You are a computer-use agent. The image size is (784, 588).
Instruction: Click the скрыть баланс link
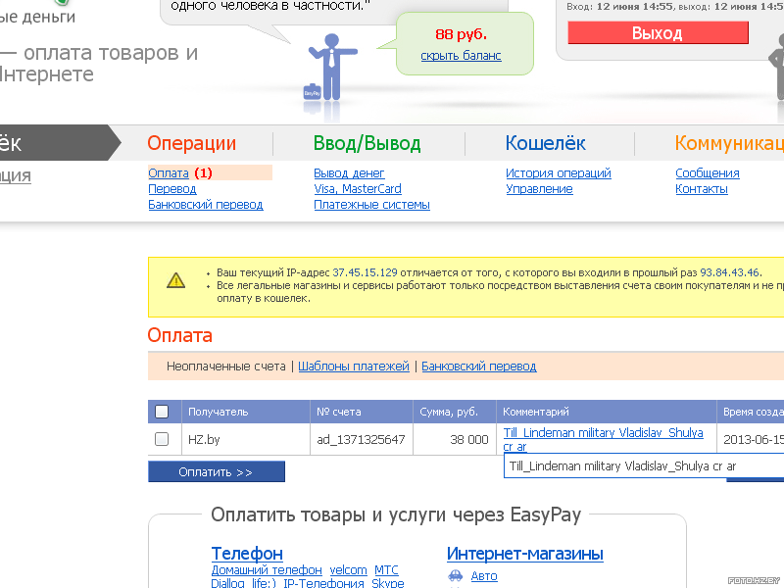pyautogui.click(x=461, y=56)
